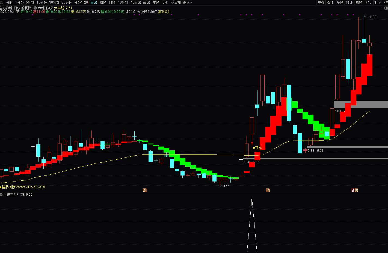Click the 标记 mark button
Image resolution: width=388 pixels, height=253 pixels.
[378, 2]
